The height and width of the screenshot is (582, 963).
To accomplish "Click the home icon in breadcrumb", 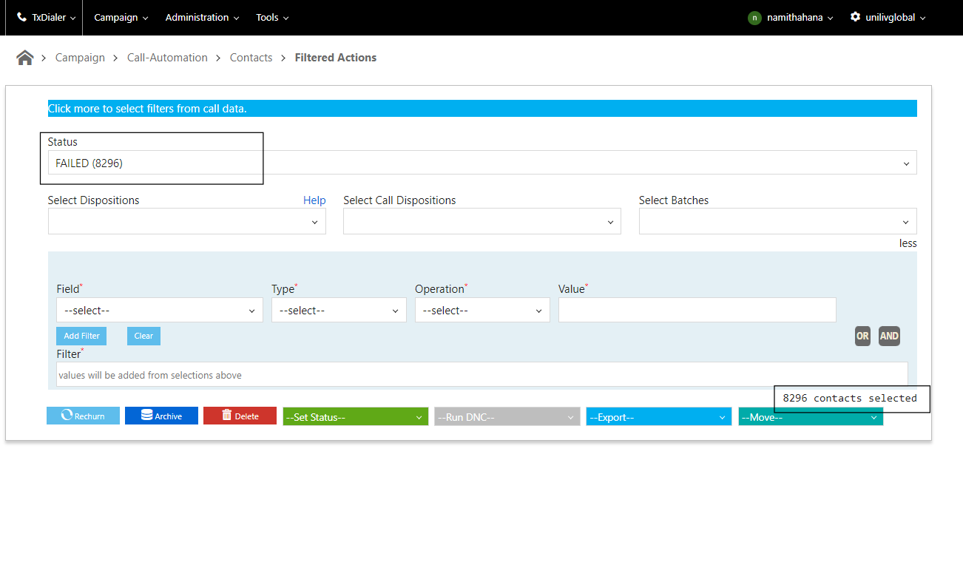I will click(x=25, y=58).
